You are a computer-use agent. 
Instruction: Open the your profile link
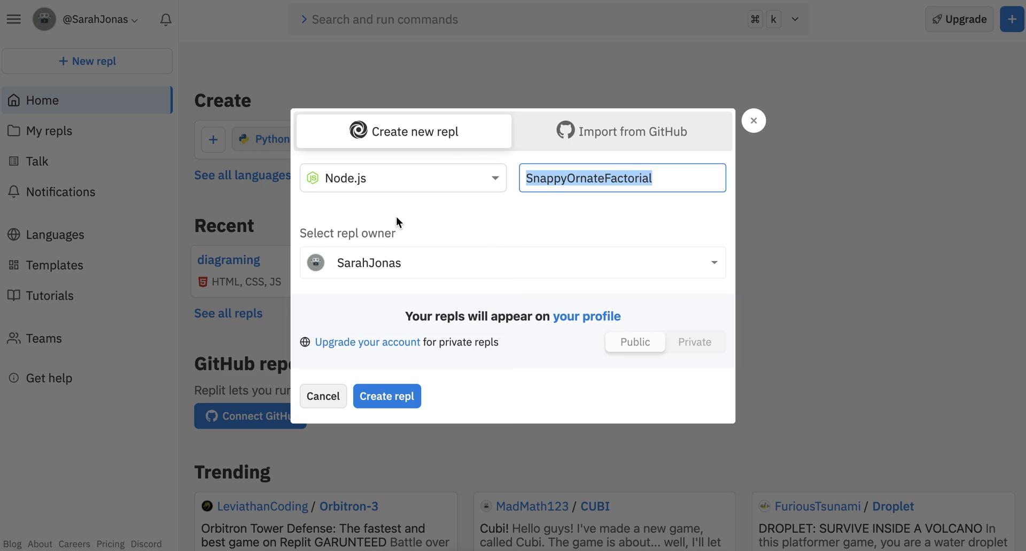(x=586, y=316)
